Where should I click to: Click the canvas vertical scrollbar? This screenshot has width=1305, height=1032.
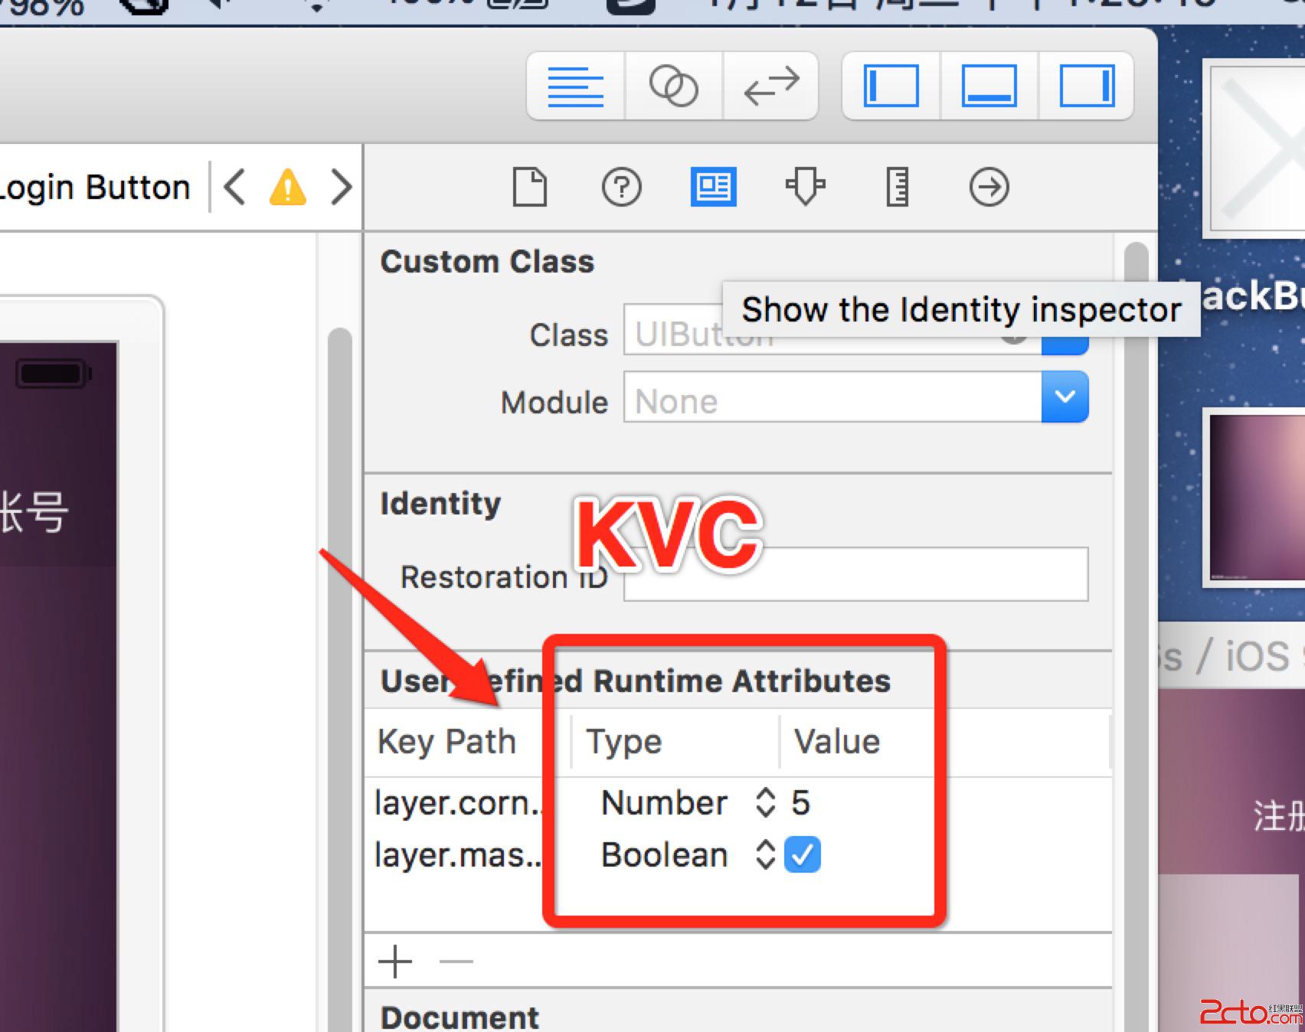click(339, 680)
